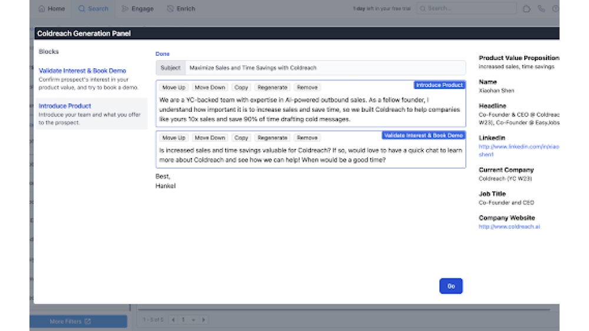Edit the email Subject field
The width and height of the screenshot is (589, 331).
click(325, 68)
